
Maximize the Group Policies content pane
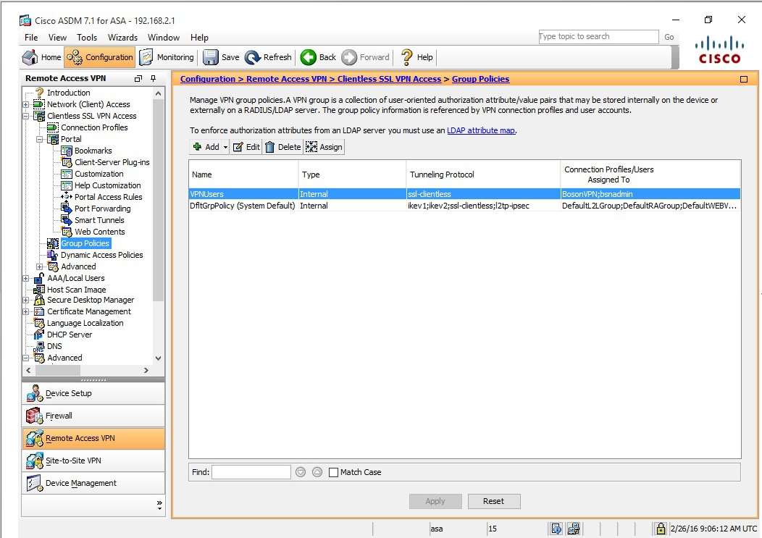(x=744, y=79)
